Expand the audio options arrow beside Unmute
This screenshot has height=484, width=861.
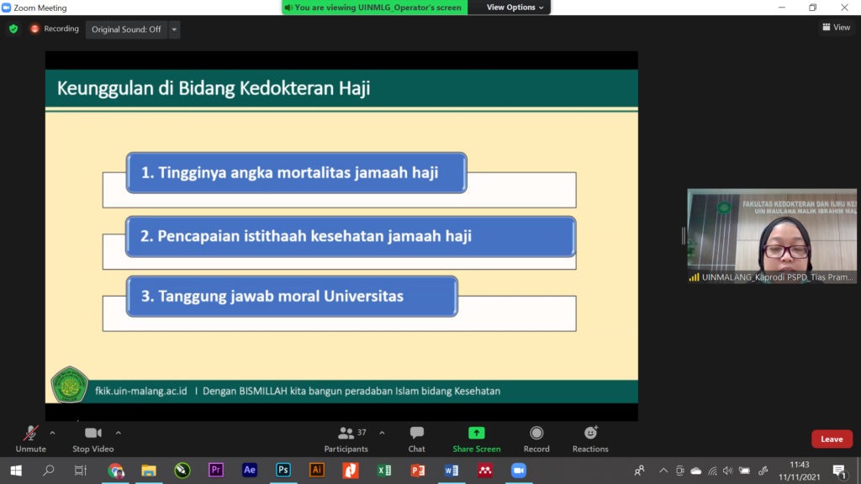point(52,433)
